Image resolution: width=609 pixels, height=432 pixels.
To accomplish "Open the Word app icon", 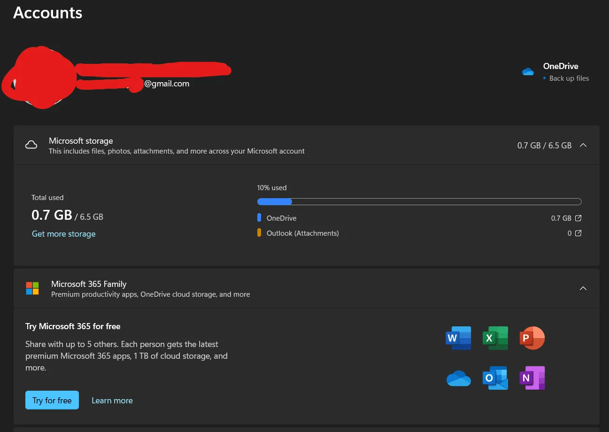I will tap(458, 338).
